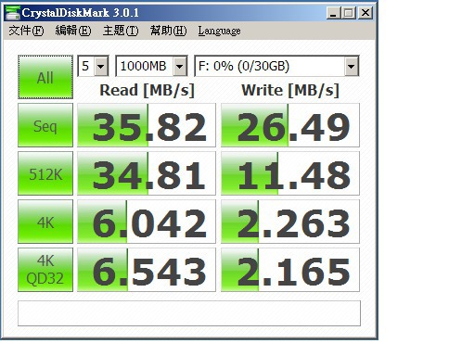Viewport: 475px width, 356px height.
Task: Open the 幫助(H) help menu
Action: 169,31
